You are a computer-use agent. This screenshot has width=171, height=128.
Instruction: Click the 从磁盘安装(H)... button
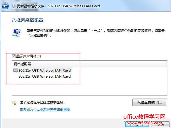(150, 102)
